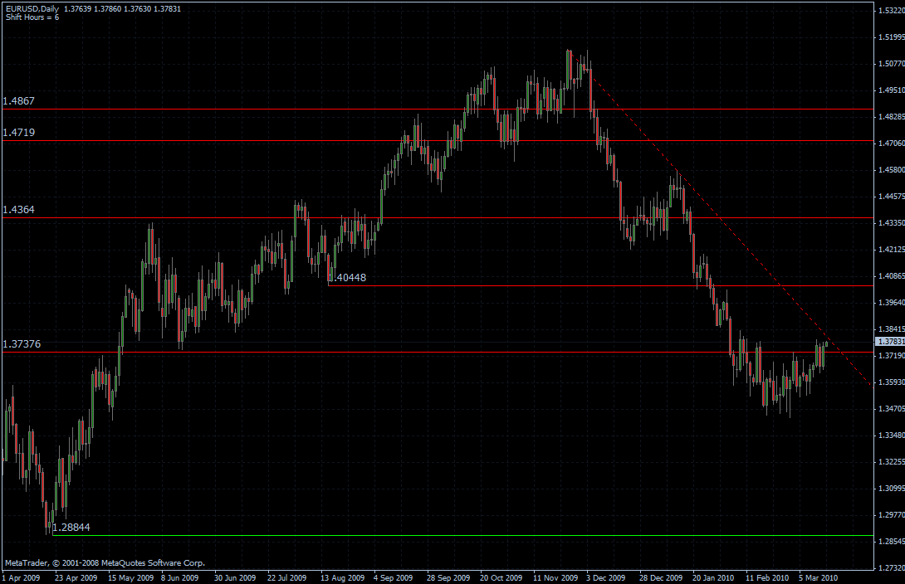This screenshot has height=584, width=905.
Task: Click the MetaTrader MetaQuotes copyright text
Action: 105,563
